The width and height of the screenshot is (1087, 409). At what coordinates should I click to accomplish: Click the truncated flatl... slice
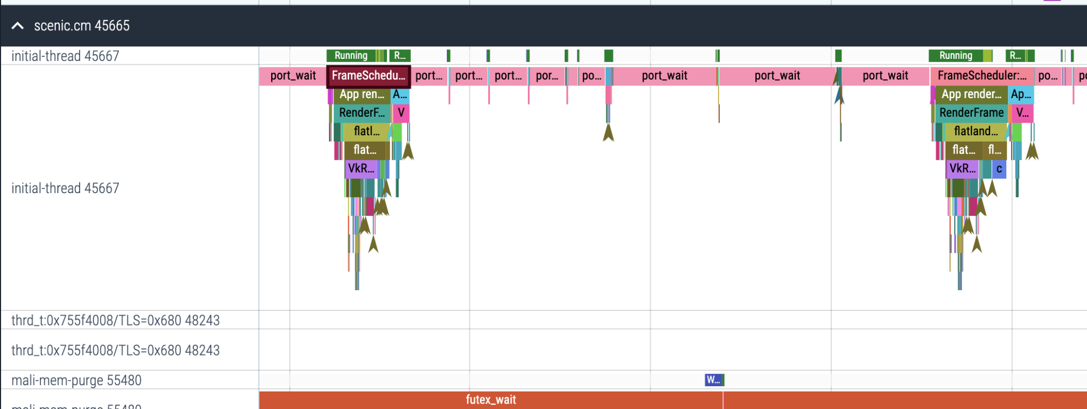[x=366, y=132]
